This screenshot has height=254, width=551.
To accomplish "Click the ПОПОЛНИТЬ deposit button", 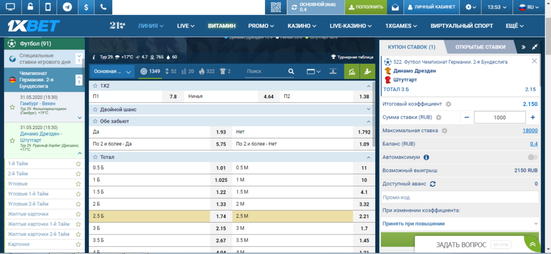I will coord(366,7).
